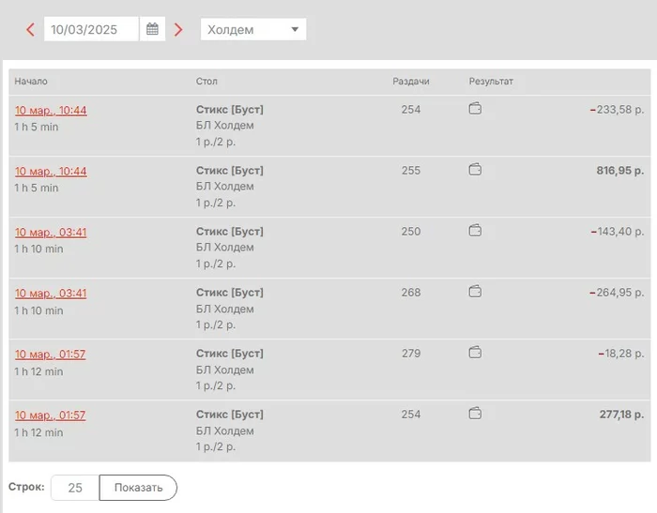This screenshot has height=513, width=657.
Task: Click wallet icon in the −264,95 р. row
Action: pos(475,292)
